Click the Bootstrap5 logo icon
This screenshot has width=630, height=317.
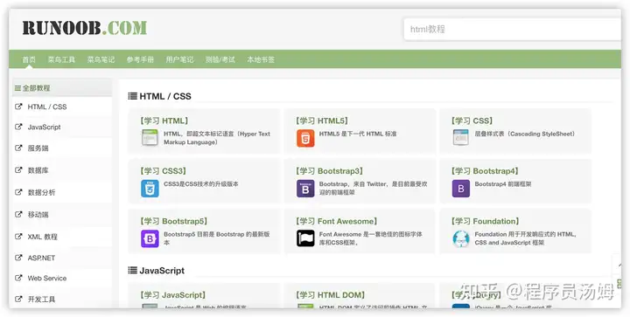150,239
